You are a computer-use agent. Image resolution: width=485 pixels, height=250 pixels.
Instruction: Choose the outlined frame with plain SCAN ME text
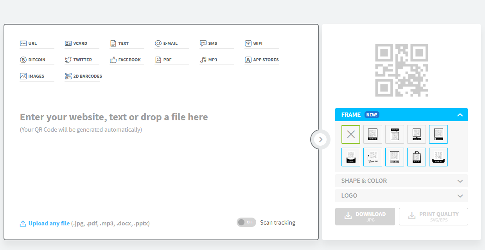click(x=395, y=157)
